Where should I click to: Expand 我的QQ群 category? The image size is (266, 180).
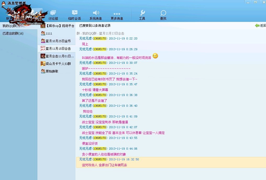[11, 26]
